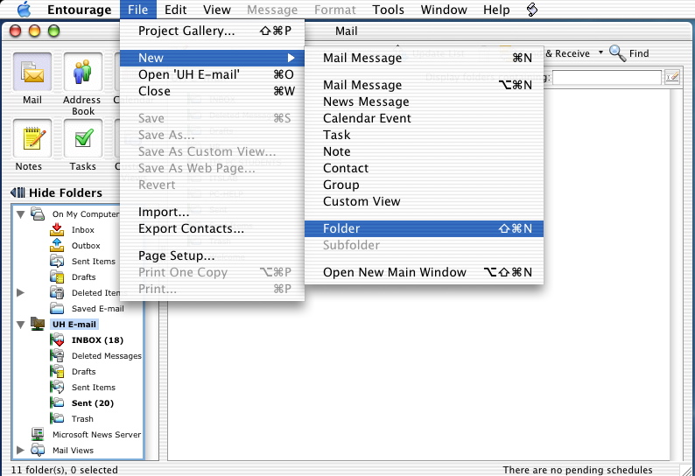The width and height of the screenshot is (695, 476).
Task: Open the Tools menu
Action: pyautogui.click(x=389, y=10)
